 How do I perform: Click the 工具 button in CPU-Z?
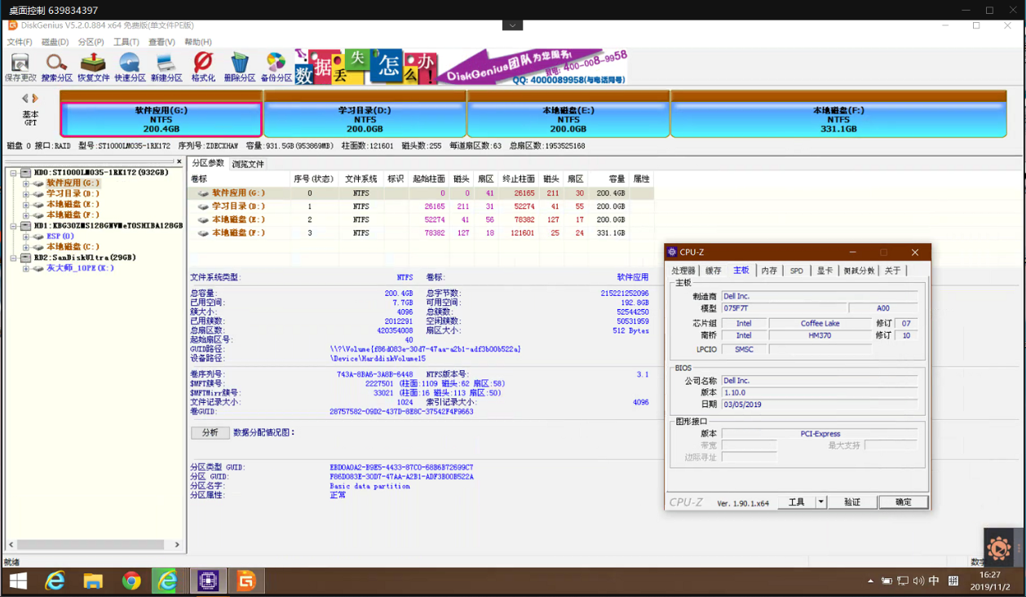(x=797, y=502)
